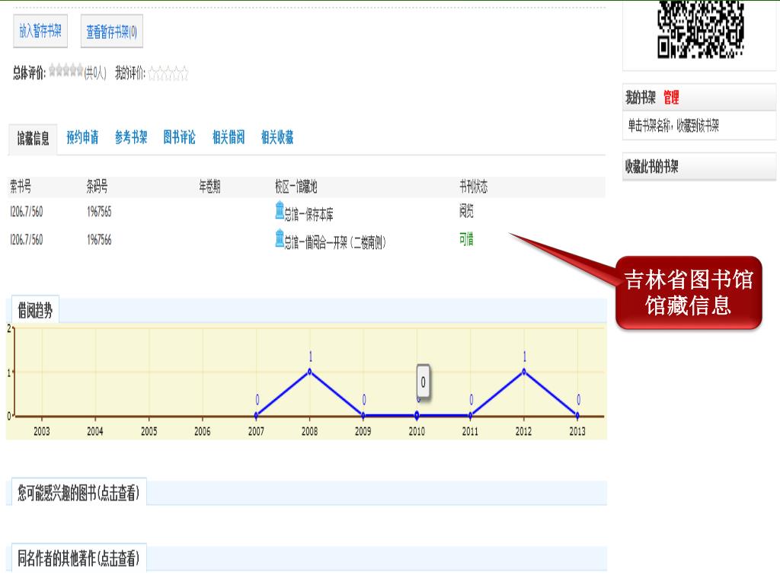Click the 总馆-借阅合一开架（二楼南侧） location
Screen dimensions: 780x585
point(335,243)
